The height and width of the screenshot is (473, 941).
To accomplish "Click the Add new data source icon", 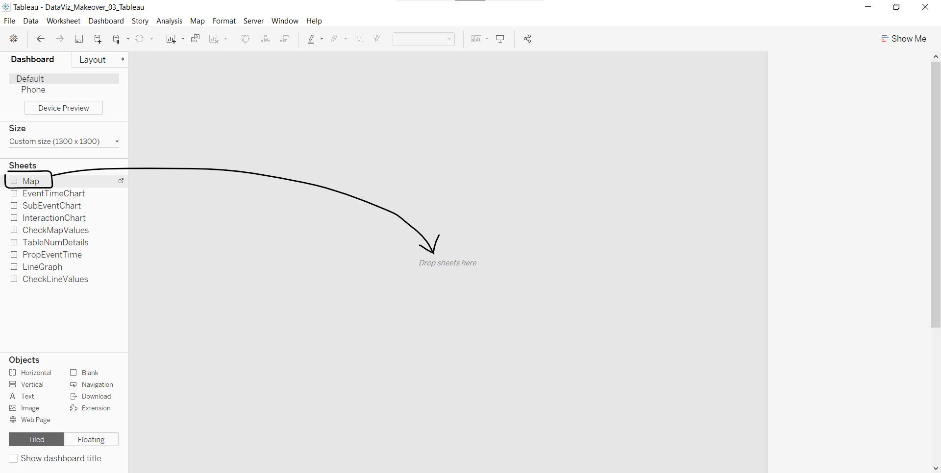I will (x=98, y=39).
